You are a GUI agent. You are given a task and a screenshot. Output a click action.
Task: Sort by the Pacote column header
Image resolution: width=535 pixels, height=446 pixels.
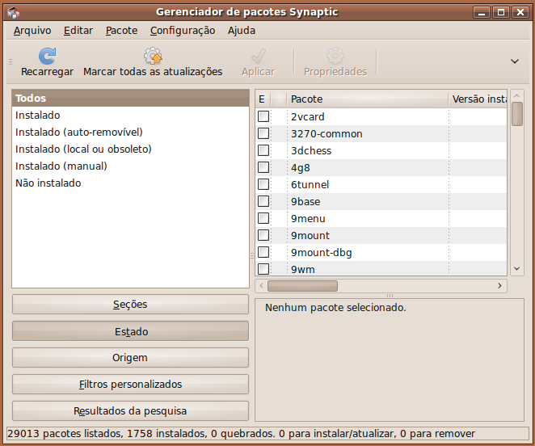click(x=367, y=99)
